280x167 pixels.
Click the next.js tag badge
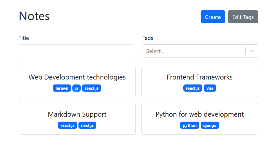pyautogui.click(x=87, y=125)
